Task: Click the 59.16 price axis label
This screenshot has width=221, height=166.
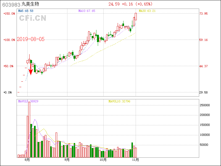Action: (x=204, y=40)
